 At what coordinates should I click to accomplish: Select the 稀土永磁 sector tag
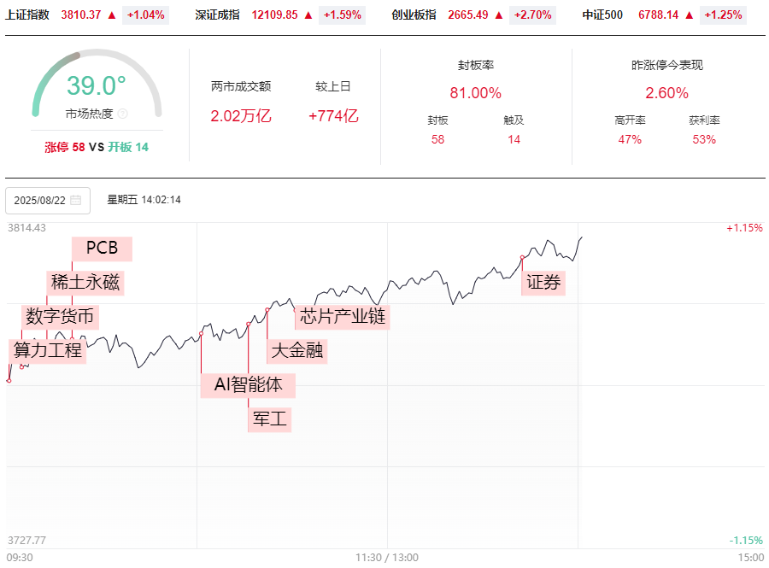[85, 283]
